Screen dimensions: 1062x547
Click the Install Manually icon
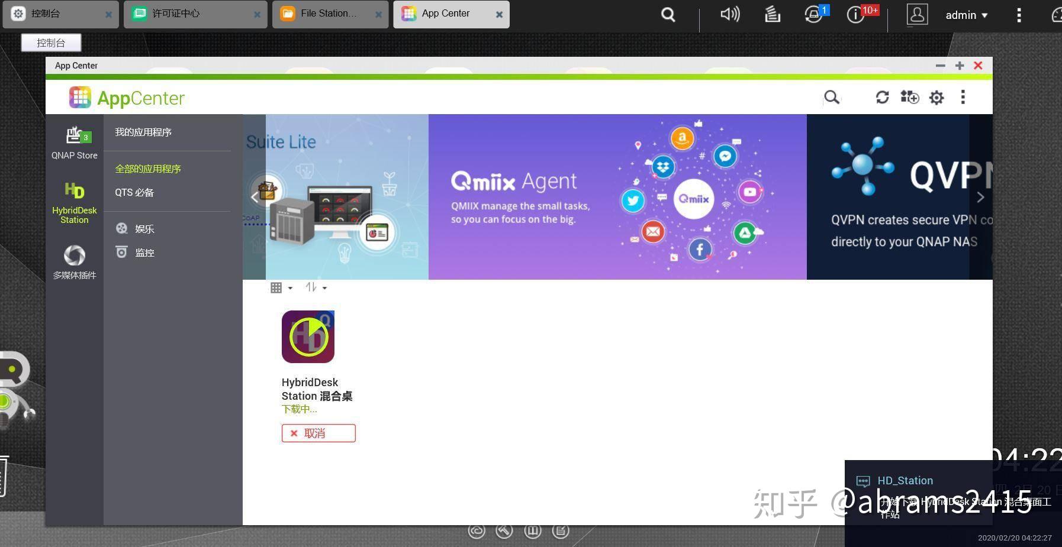(909, 97)
